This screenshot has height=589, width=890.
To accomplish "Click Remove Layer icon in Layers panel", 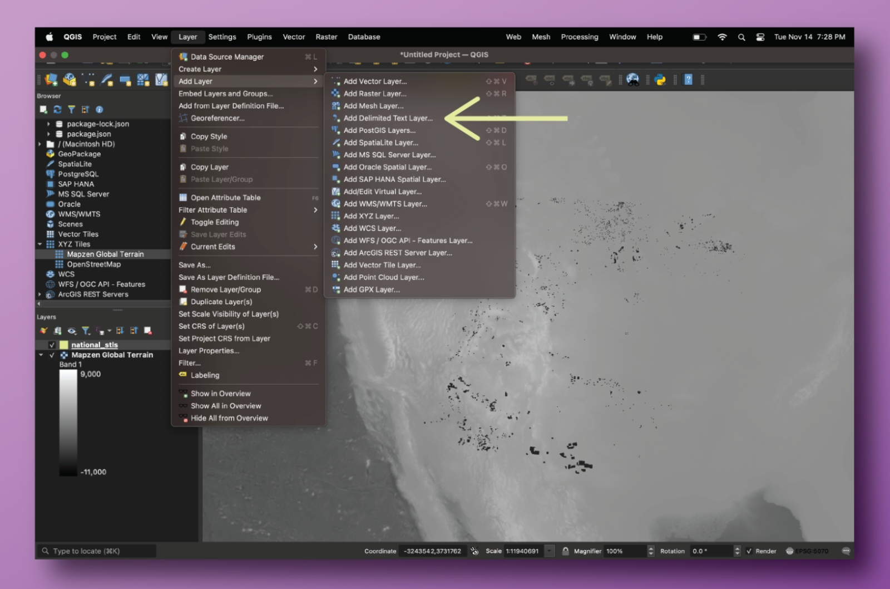I will [x=148, y=331].
